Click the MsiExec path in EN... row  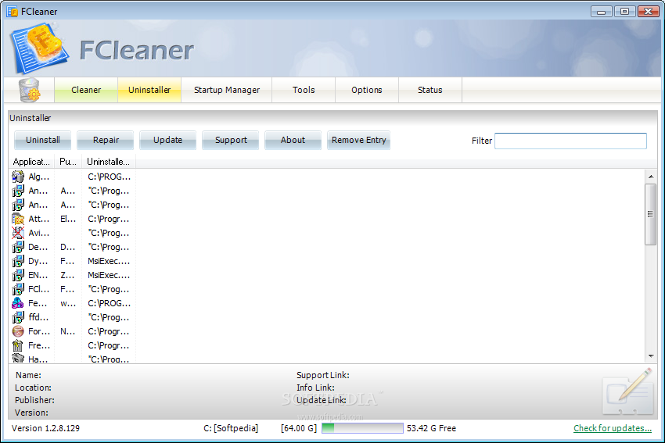109,275
